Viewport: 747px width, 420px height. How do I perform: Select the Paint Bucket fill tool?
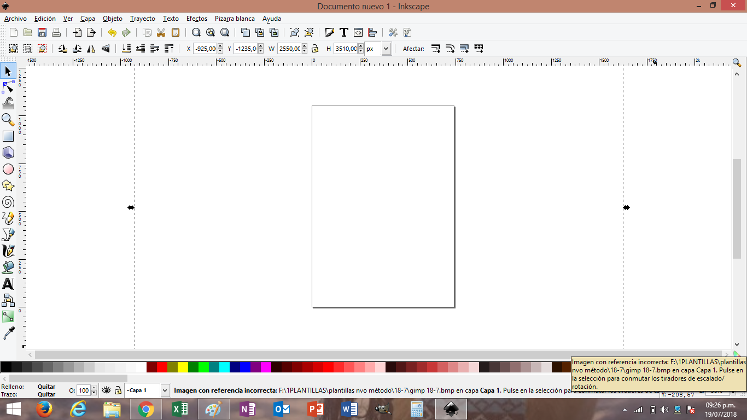pos(8,267)
